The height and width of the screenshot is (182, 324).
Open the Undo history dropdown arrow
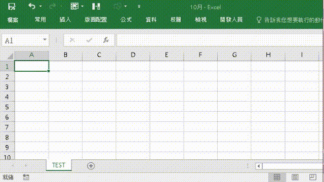point(40,7)
